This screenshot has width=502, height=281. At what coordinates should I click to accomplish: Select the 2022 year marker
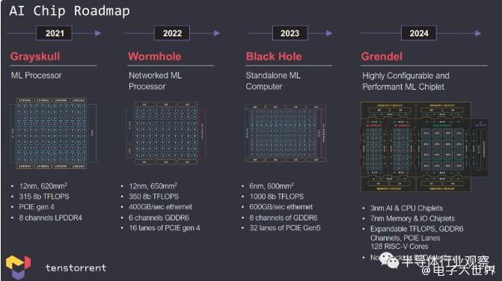click(x=172, y=33)
